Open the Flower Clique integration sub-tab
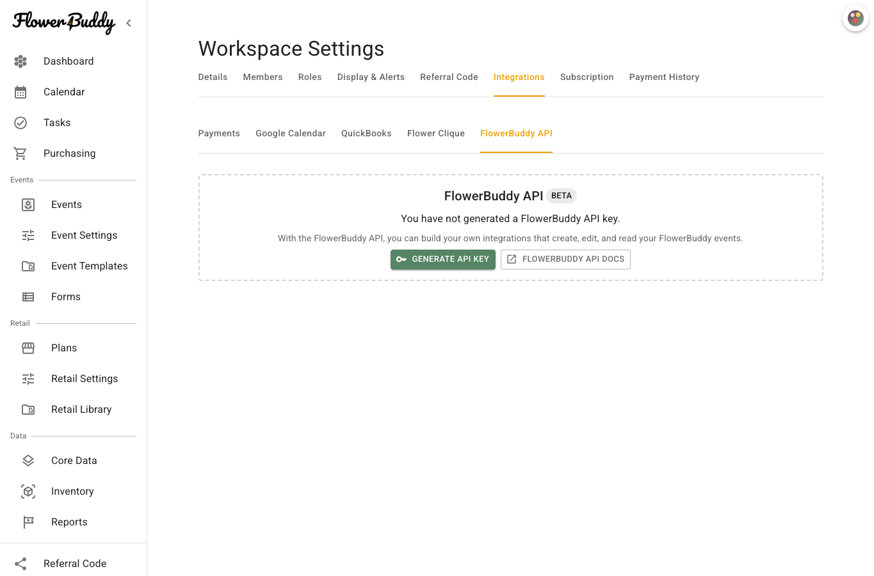 (436, 134)
